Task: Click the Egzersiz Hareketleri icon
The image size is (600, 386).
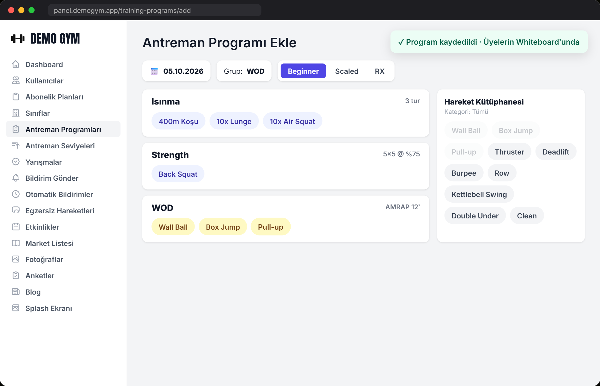Action: click(x=16, y=210)
